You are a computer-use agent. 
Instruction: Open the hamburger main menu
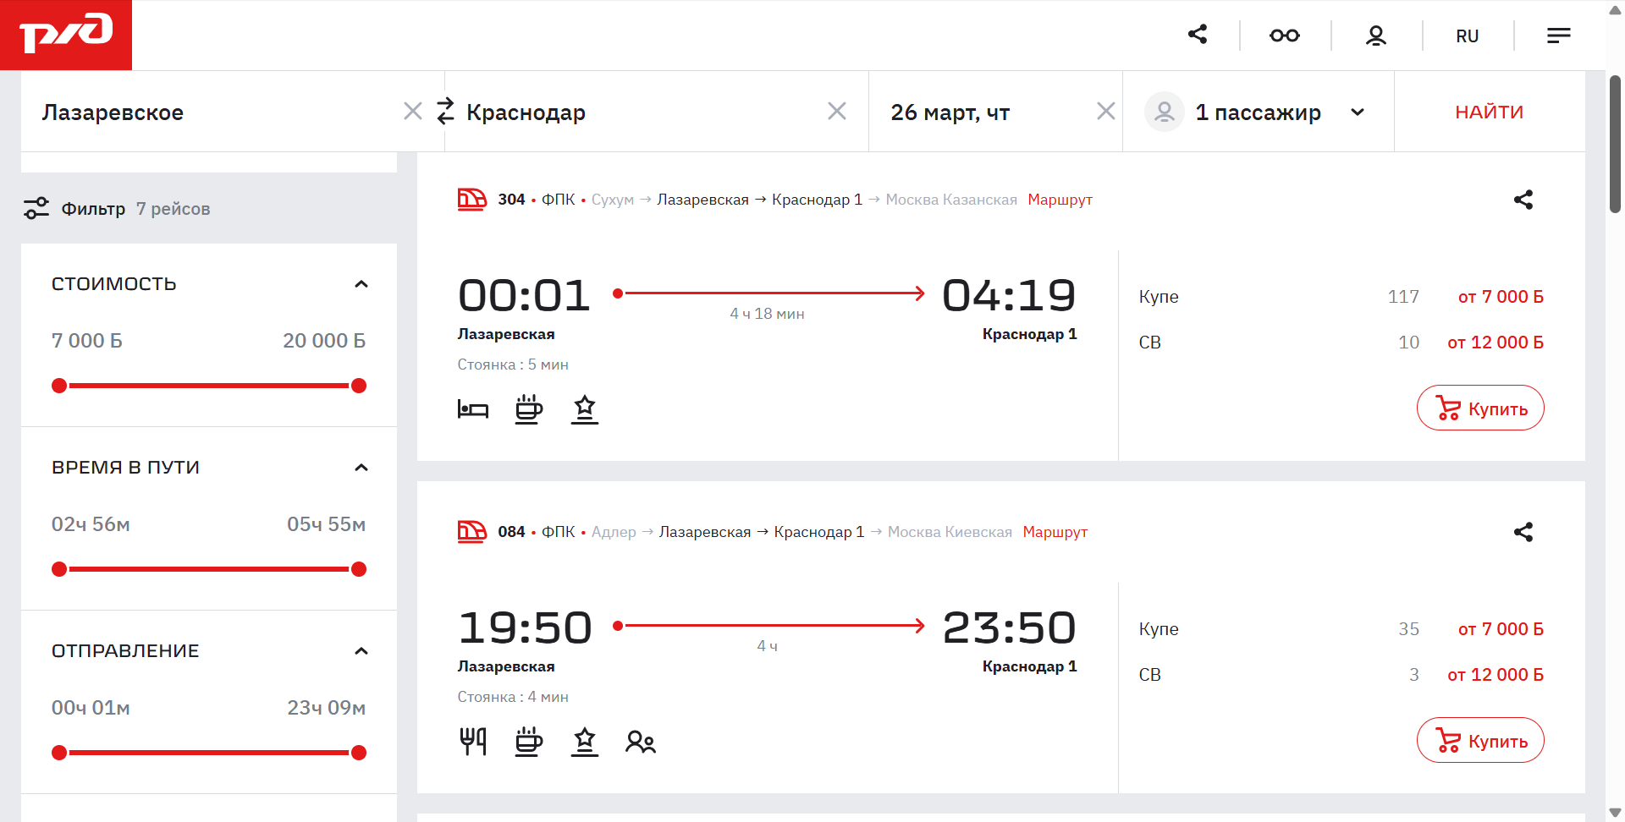pyautogui.click(x=1558, y=36)
